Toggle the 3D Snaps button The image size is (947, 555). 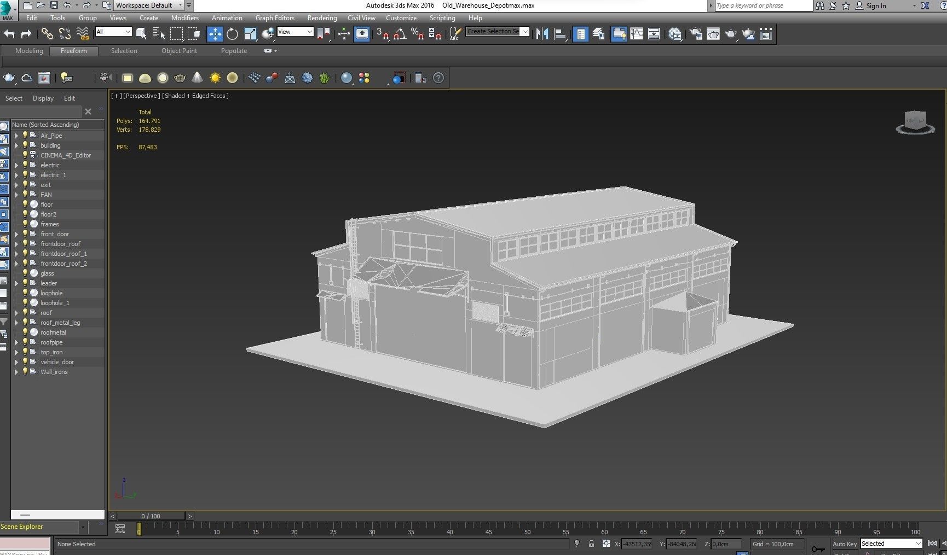tap(383, 34)
